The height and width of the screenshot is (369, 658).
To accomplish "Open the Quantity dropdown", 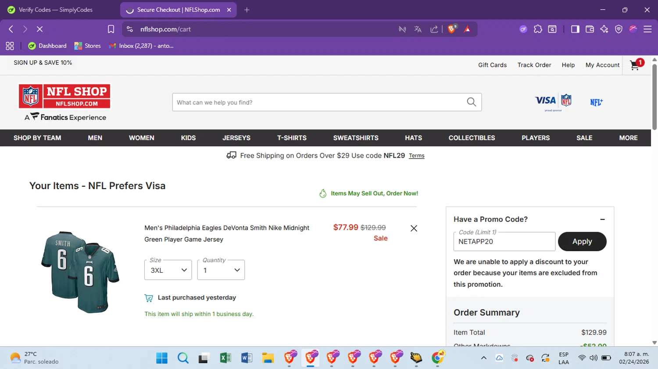I will click(221, 270).
